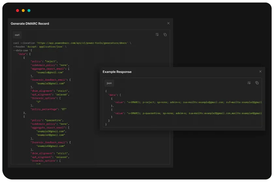Click the green window dot

(x=29, y=11)
